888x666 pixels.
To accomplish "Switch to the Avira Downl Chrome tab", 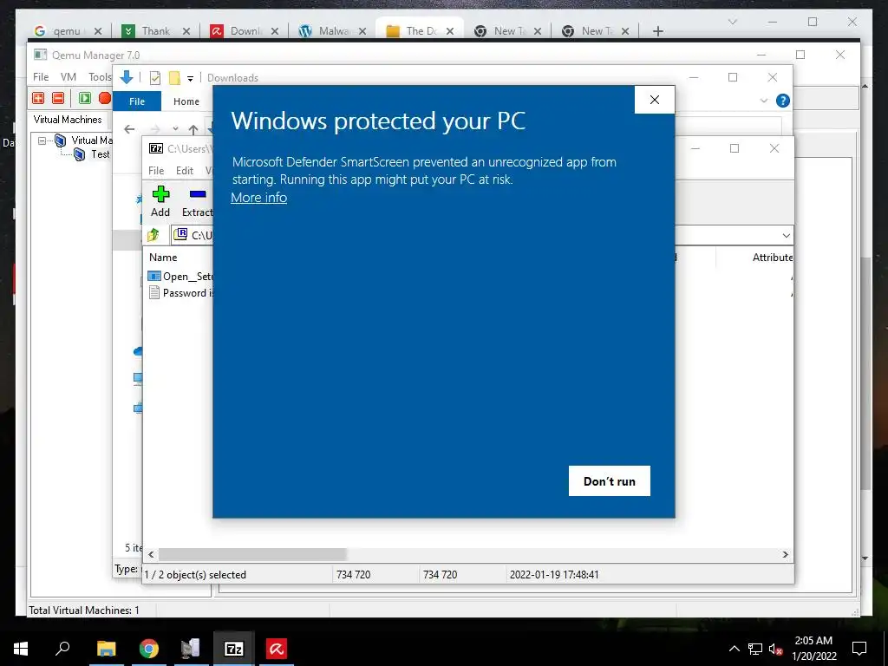I will coord(245,31).
